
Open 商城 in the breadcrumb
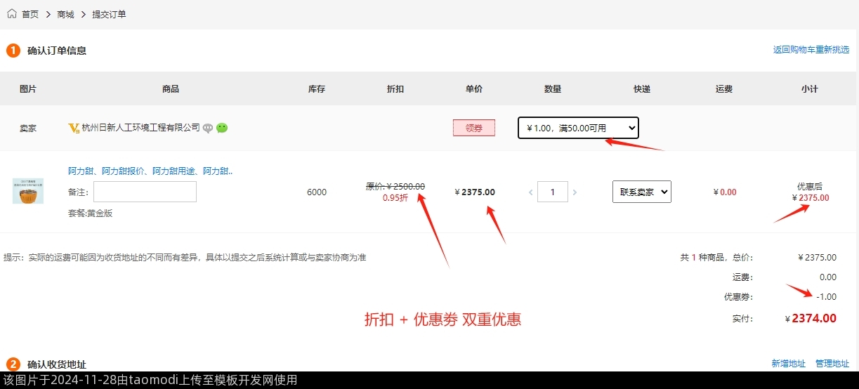pyautogui.click(x=65, y=14)
